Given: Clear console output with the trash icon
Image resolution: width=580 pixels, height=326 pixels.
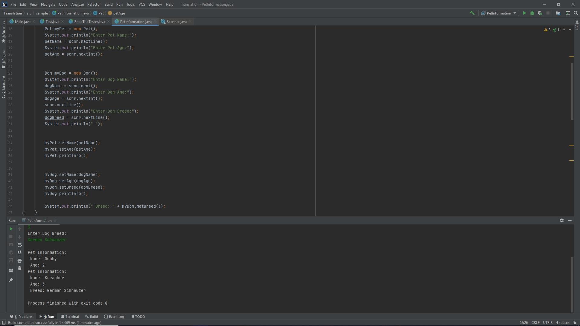Looking at the screenshot, I should (20, 268).
